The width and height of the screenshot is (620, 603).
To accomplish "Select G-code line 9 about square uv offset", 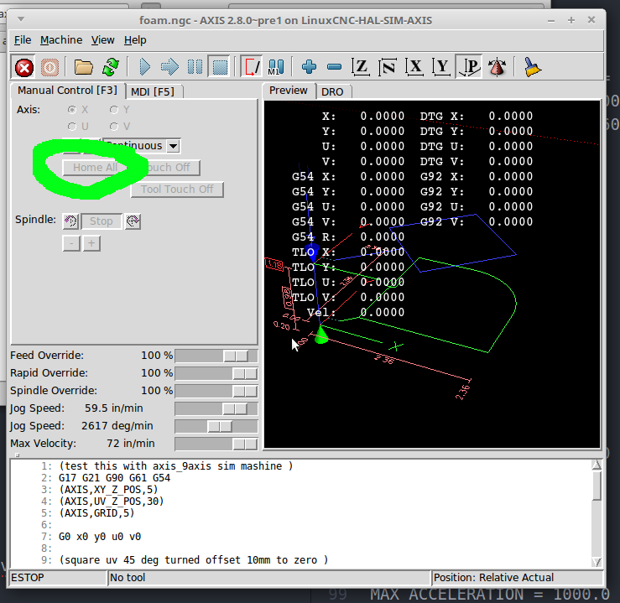I will click(x=193, y=560).
